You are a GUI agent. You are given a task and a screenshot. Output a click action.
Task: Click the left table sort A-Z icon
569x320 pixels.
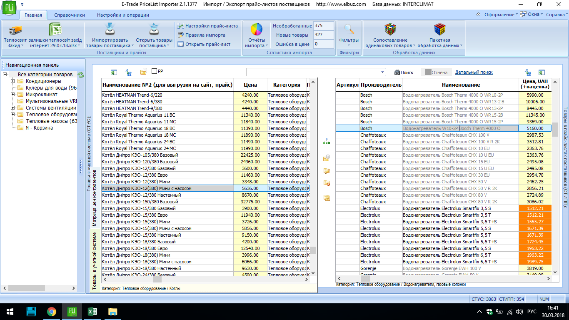click(x=129, y=72)
